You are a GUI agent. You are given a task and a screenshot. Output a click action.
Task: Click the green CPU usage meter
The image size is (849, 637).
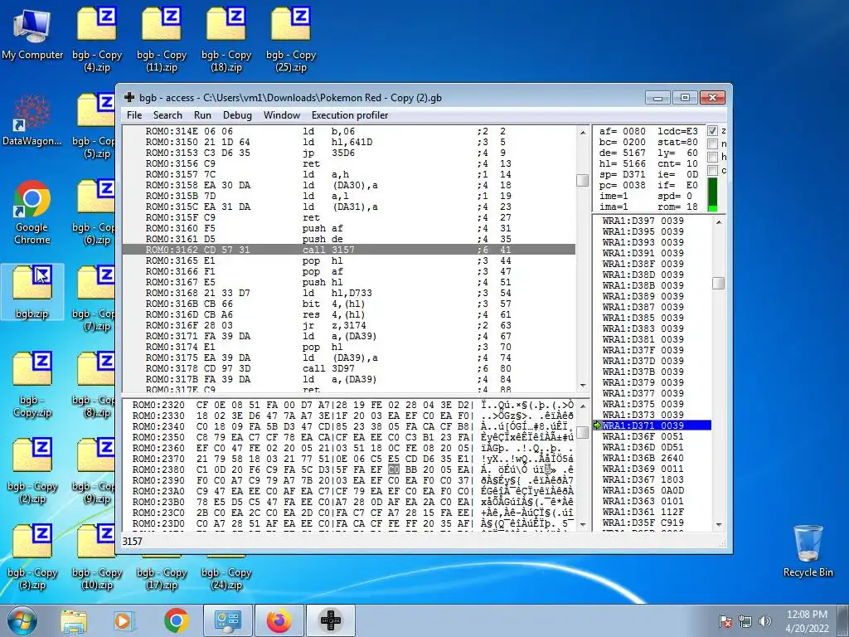(x=712, y=194)
